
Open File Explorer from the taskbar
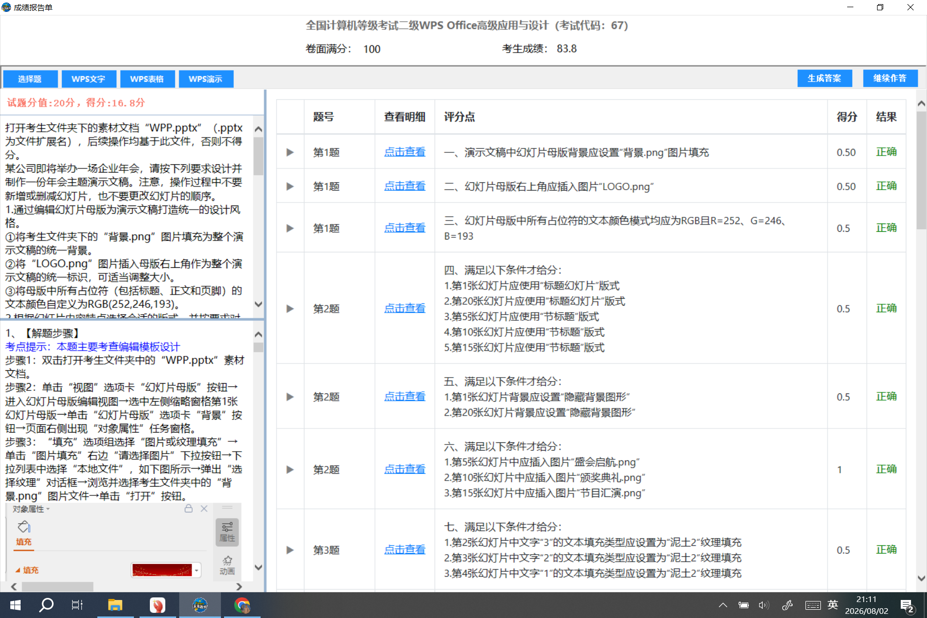[x=115, y=605]
